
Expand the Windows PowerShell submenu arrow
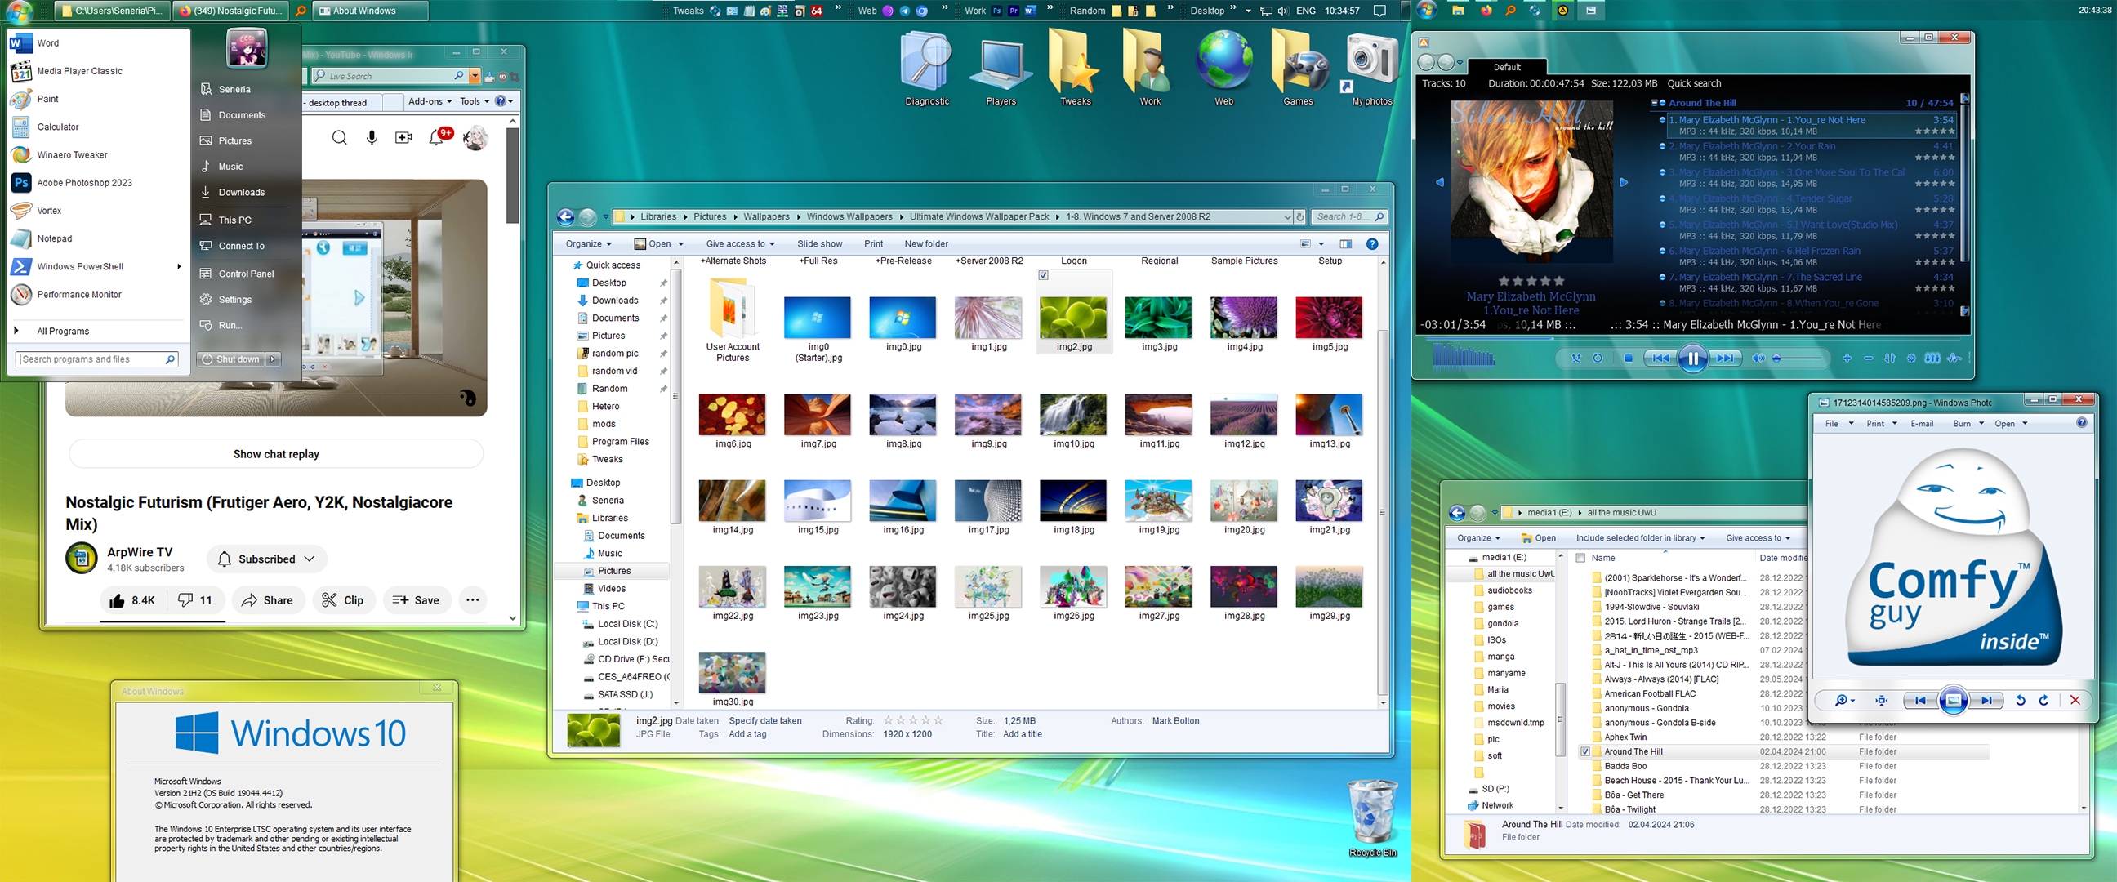coord(179,266)
